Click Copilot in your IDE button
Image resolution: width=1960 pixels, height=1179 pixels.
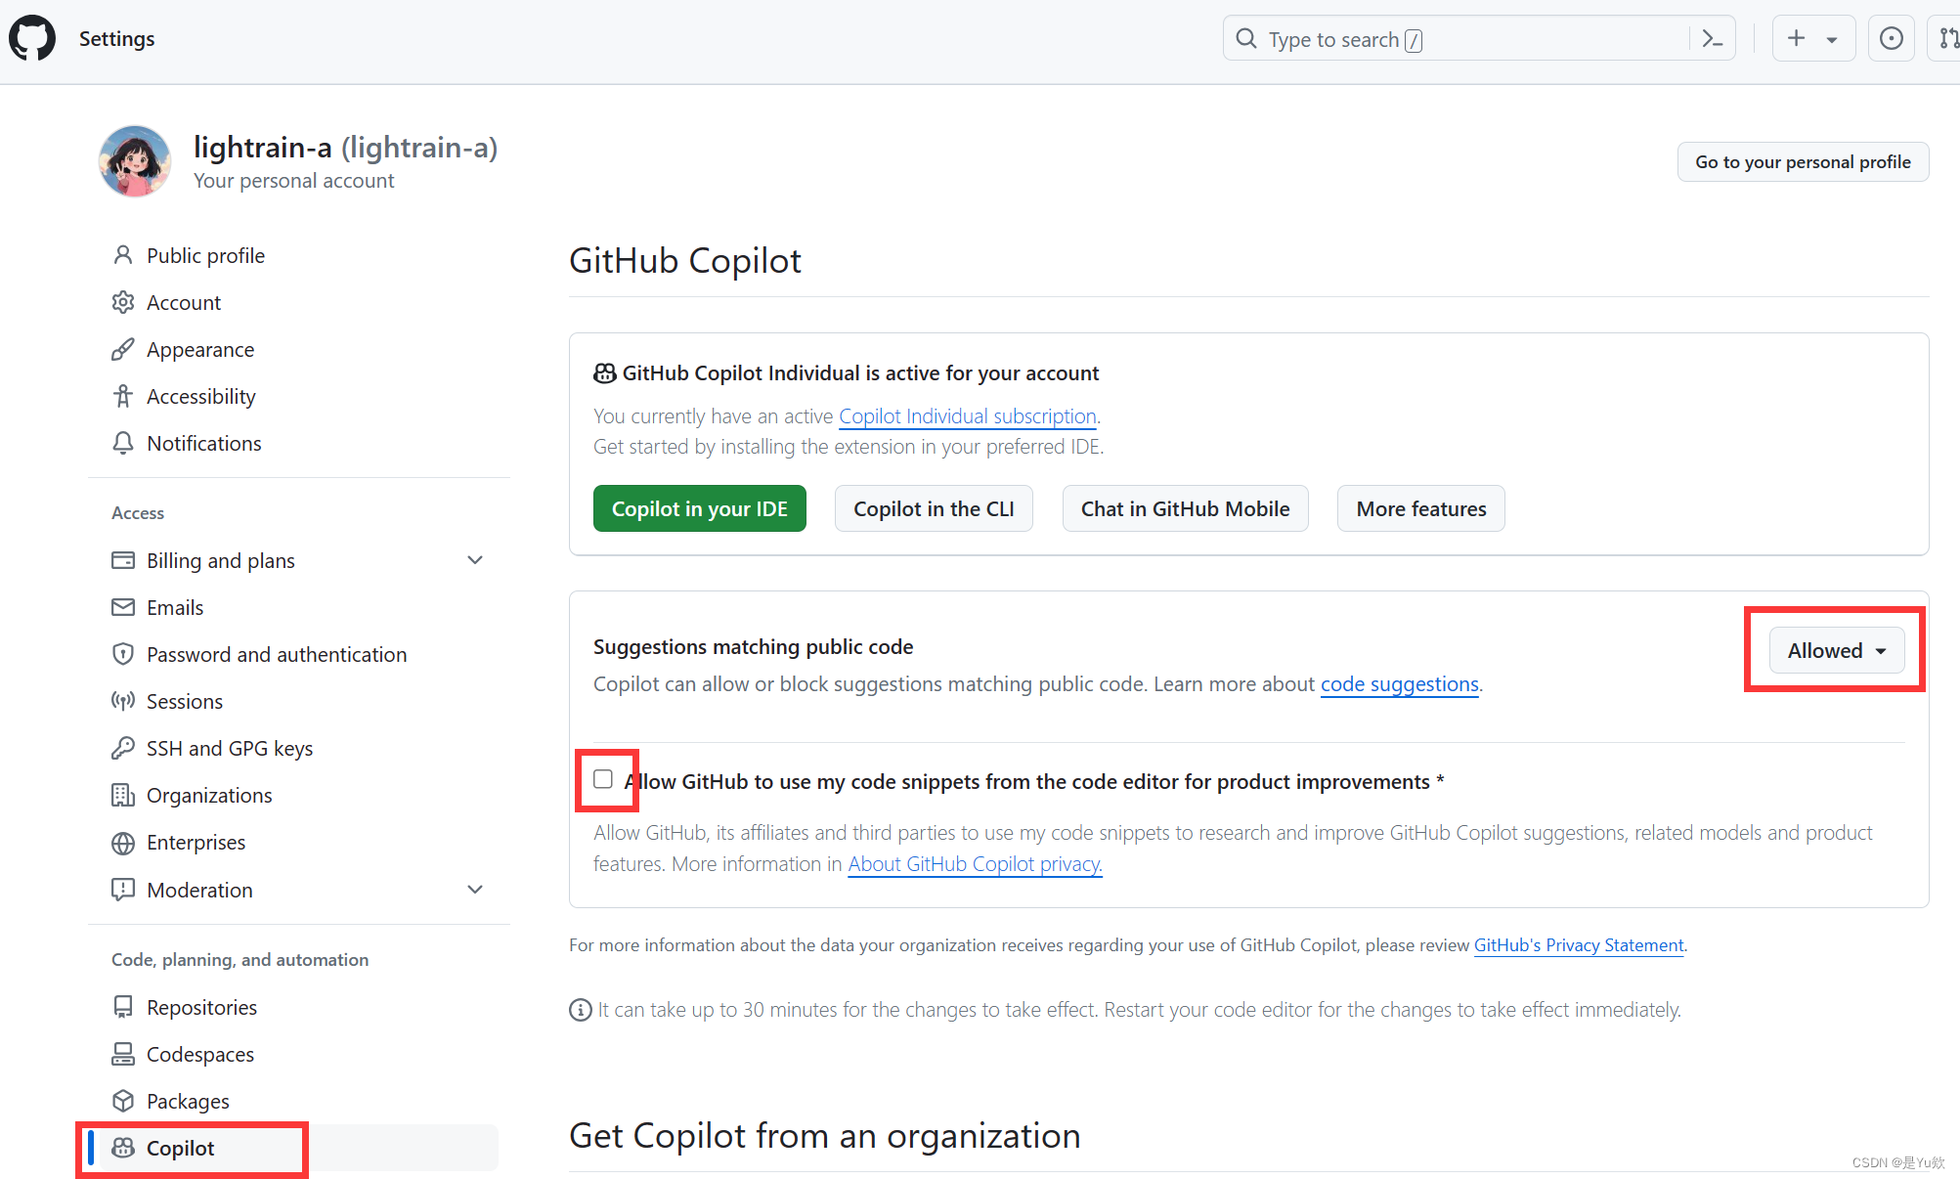pyautogui.click(x=700, y=508)
